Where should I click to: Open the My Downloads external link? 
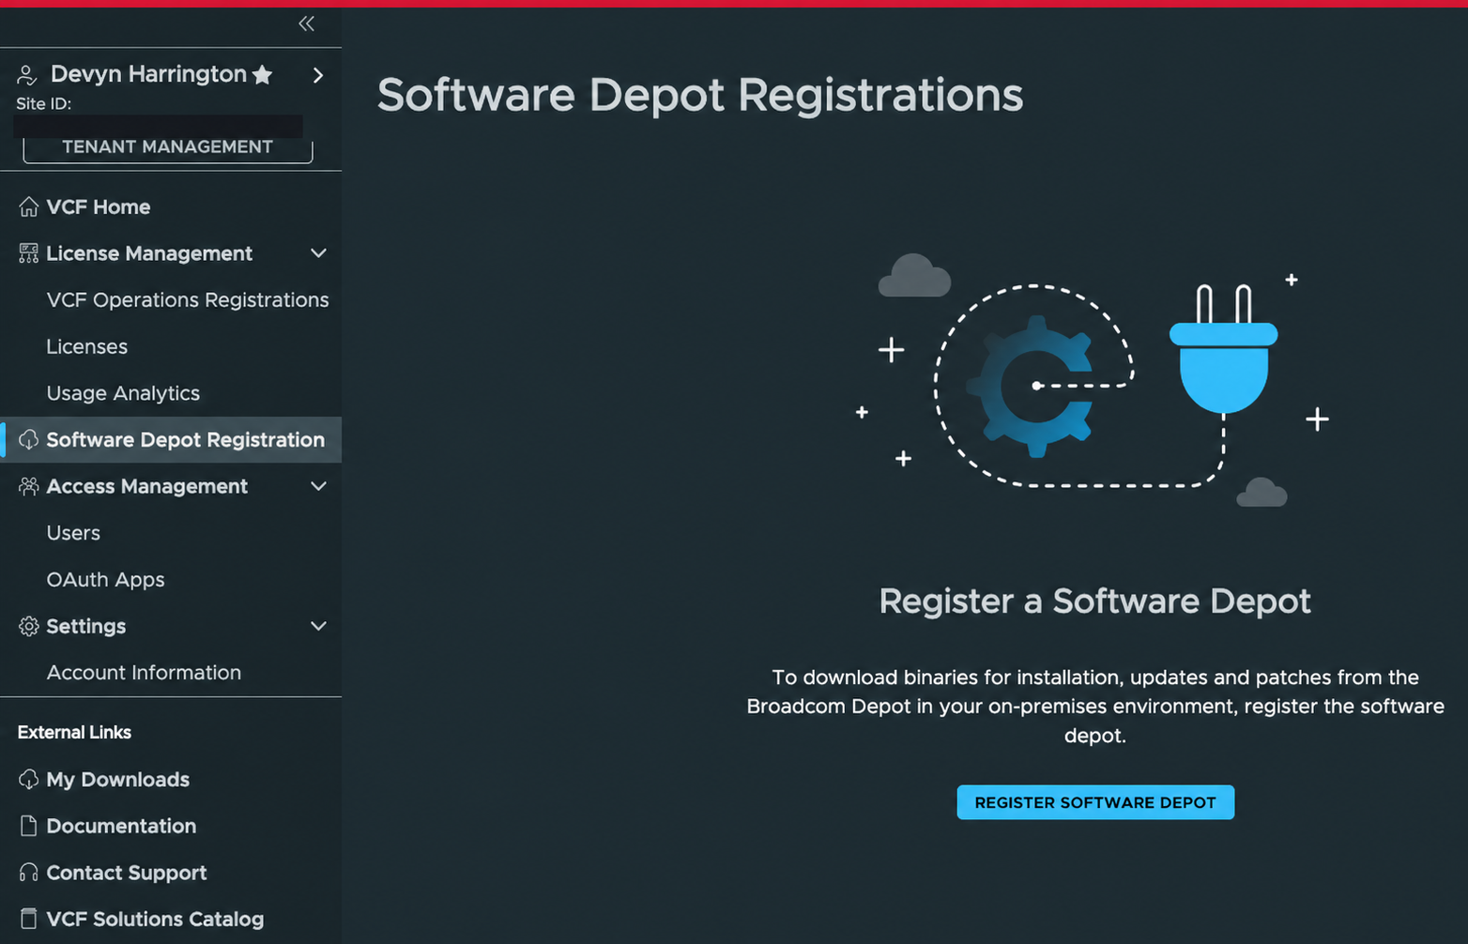point(118,780)
